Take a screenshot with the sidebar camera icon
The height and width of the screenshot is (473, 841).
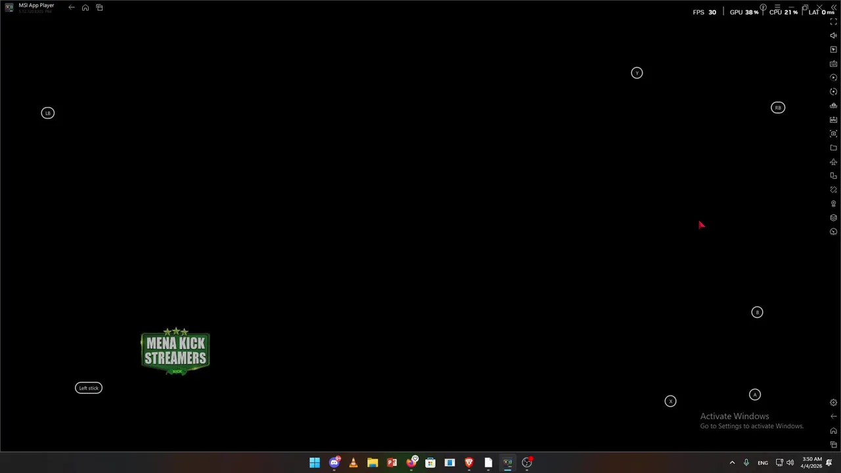[834, 134]
